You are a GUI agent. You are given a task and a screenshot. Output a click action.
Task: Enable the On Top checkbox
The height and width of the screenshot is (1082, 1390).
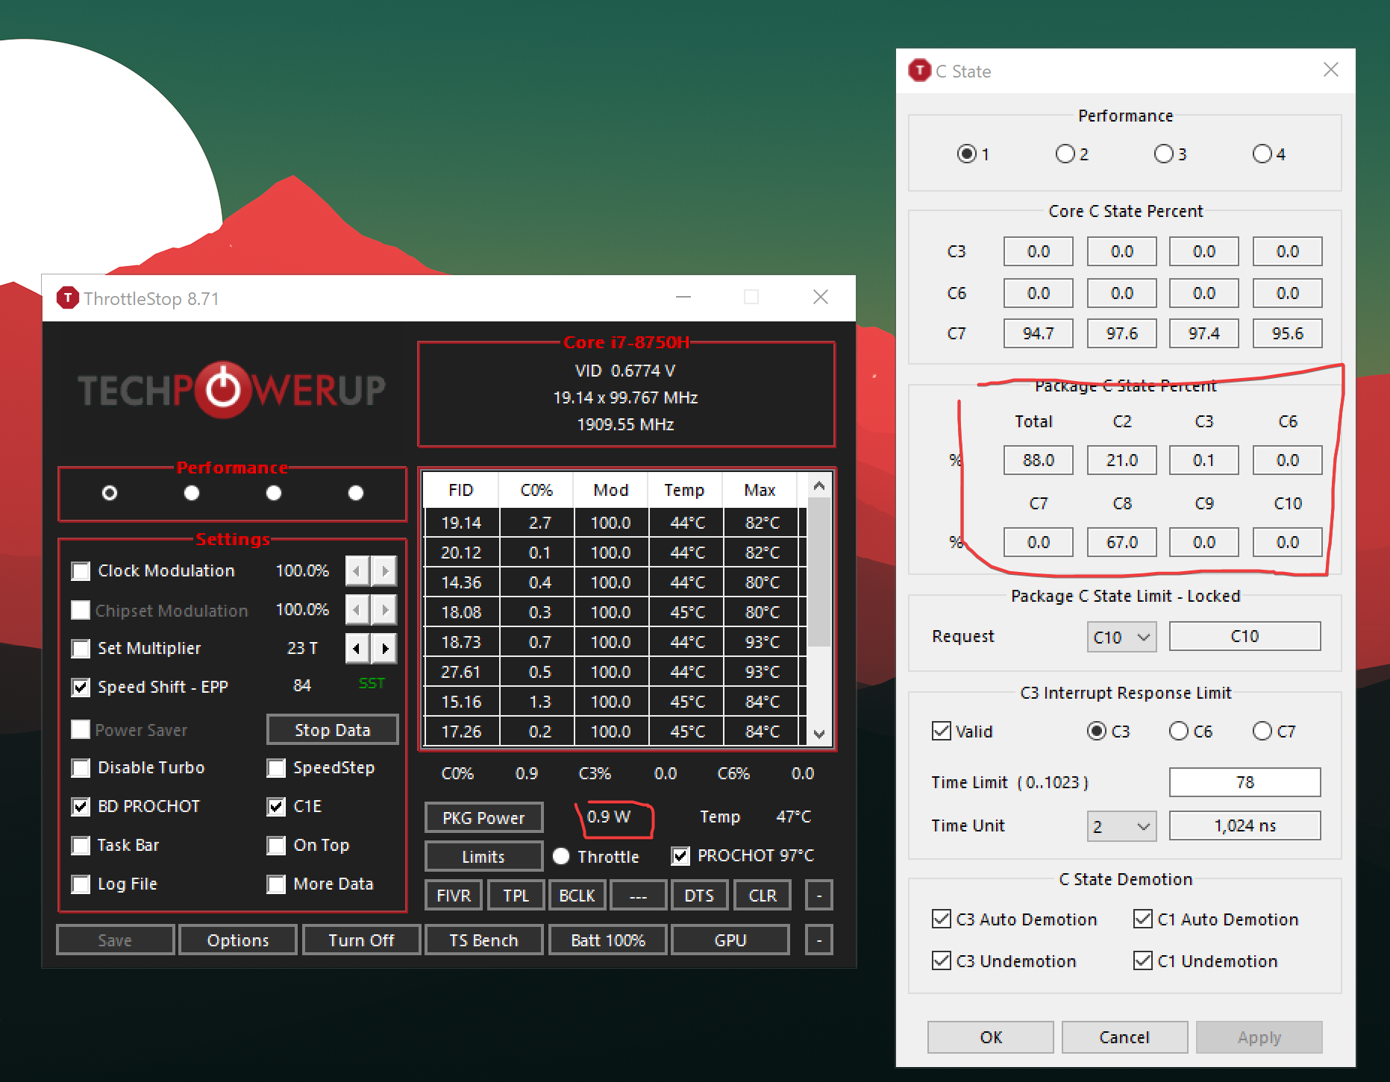click(276, 846)
